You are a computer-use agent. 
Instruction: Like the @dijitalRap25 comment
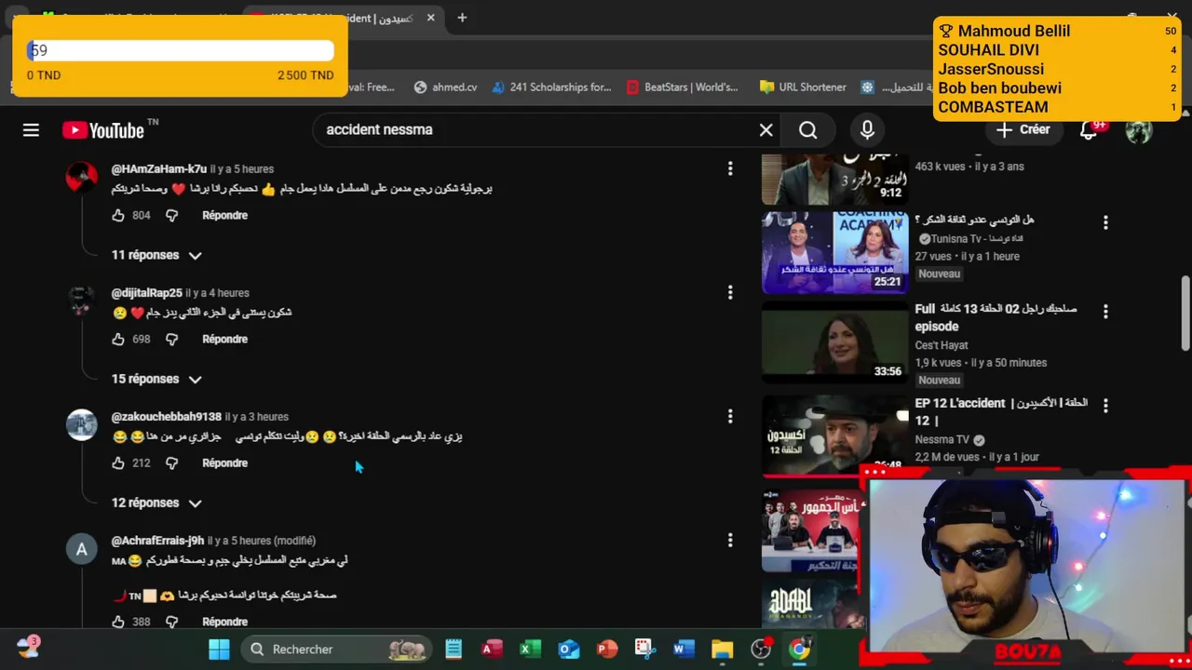[118, 339]
